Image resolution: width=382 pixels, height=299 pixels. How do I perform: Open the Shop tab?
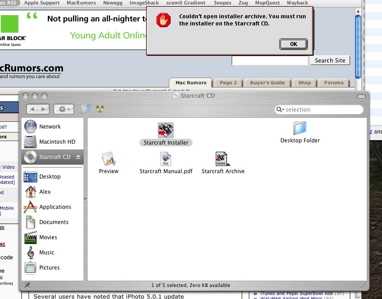coord(305,83)
